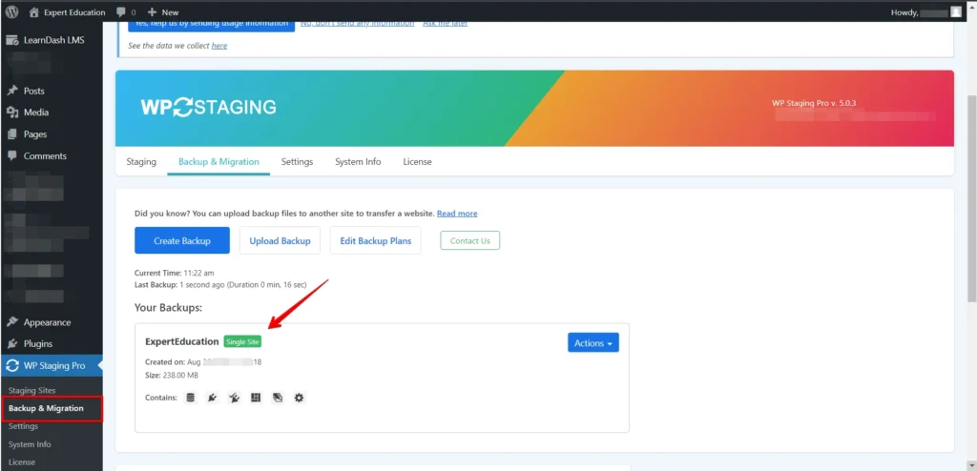Click the ExpertEducation backup name
977x471 pixels.
click(x=182, y=341)
